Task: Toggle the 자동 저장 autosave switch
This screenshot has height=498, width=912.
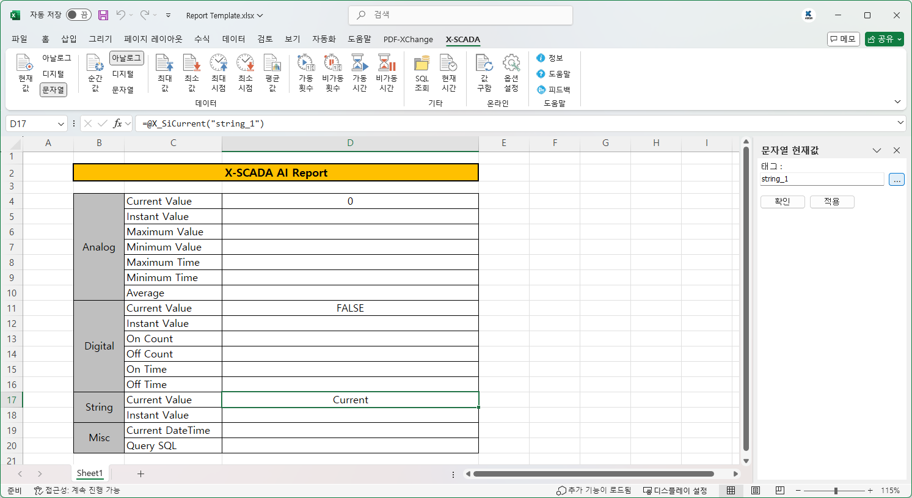Action: tap(78, 15)
